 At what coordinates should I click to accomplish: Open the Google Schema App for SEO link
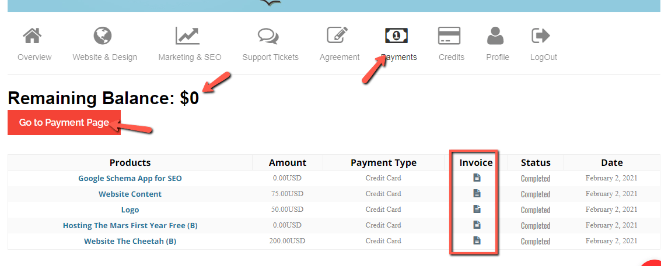tap(130, 178)
